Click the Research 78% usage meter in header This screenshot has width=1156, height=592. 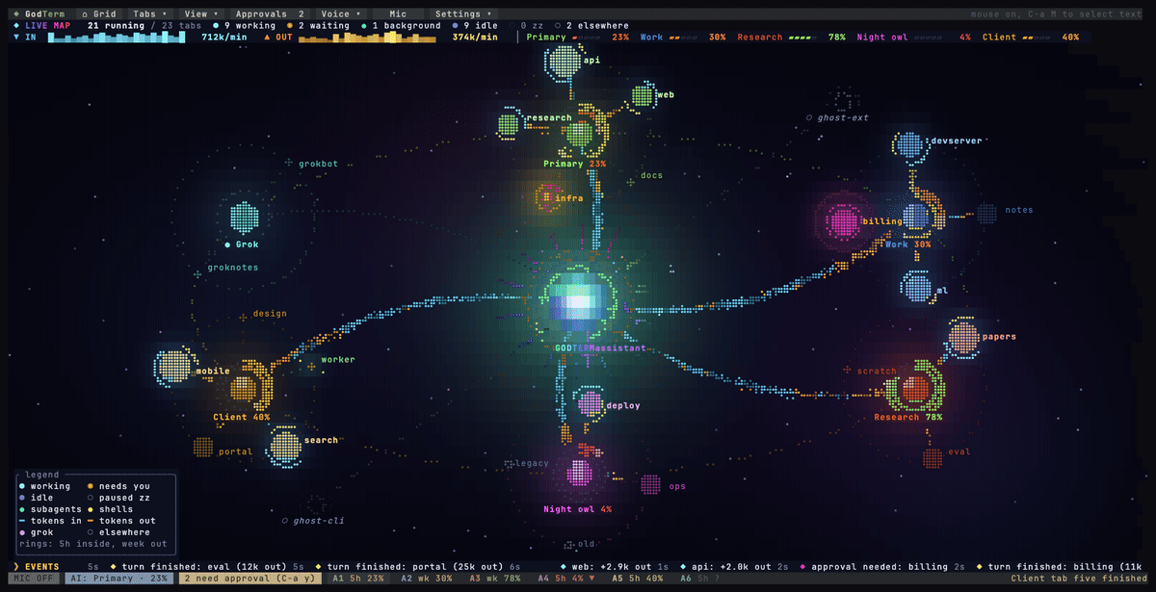click(792, 38)
